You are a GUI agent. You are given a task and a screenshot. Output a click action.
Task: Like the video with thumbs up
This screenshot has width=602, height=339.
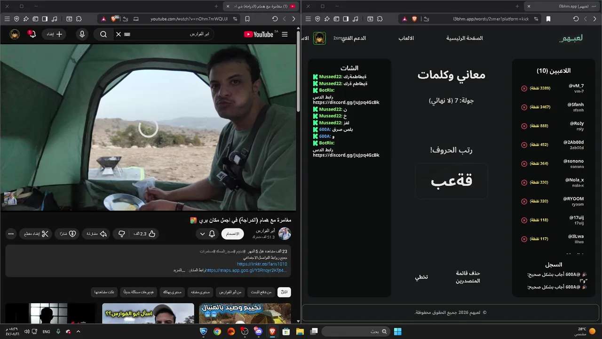[x=144, y=234]
